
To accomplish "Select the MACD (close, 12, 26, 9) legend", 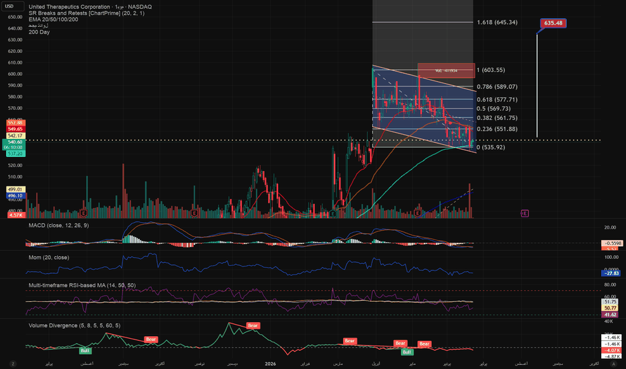I will pos(58,225).
